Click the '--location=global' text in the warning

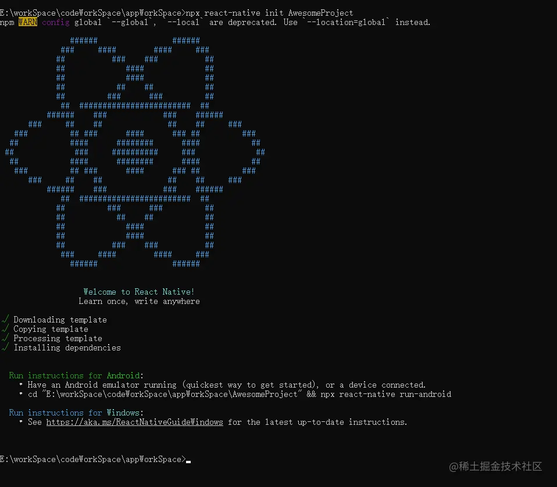click(x=346, y=22)
